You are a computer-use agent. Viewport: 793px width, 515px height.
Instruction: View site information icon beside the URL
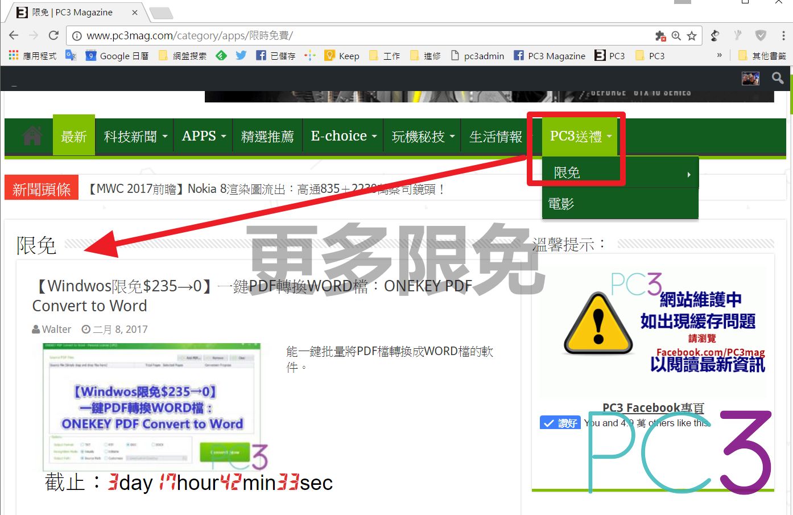pos(76,36)
